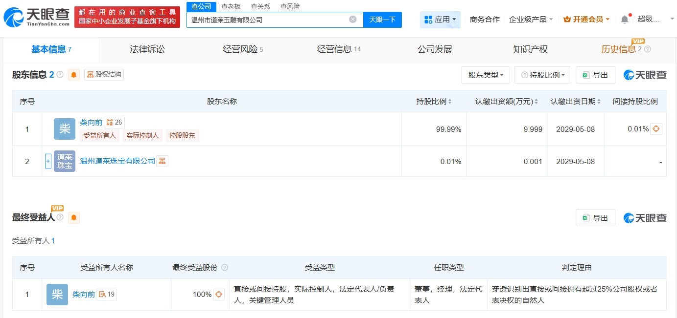The height and width of the screenshot is (318, 677).
Task: Click the question mark icon beside 最终受益人
Action: click(x=60, y=218)
